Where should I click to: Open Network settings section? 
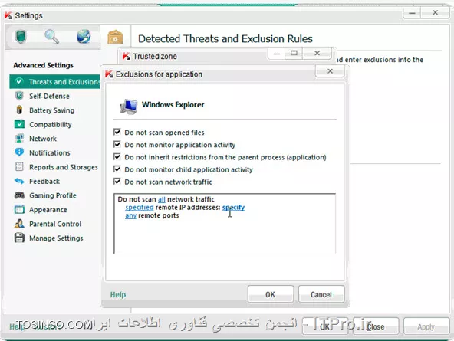coord(43,139)
